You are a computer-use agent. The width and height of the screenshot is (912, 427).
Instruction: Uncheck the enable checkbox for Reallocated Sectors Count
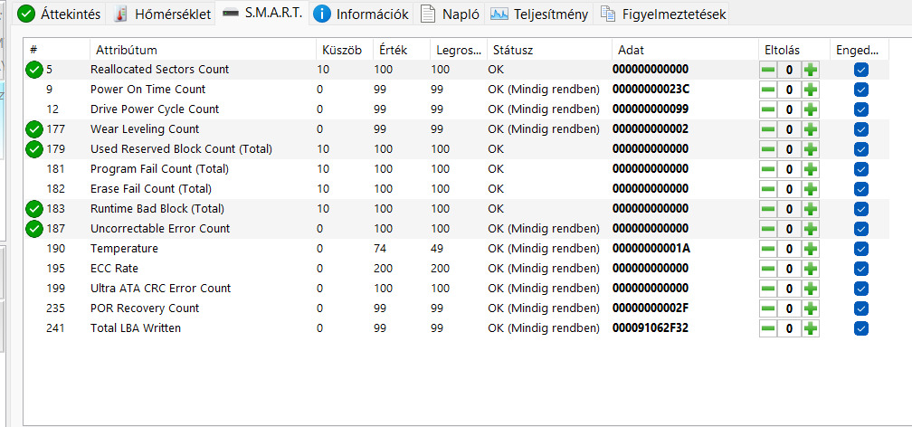[861, 70]
